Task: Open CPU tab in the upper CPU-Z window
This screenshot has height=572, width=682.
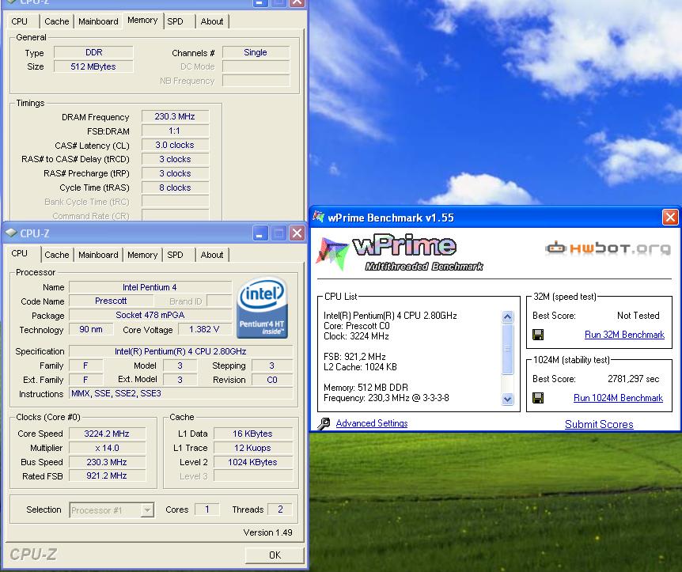Action: pyautogui.click(x=20, y=21)
